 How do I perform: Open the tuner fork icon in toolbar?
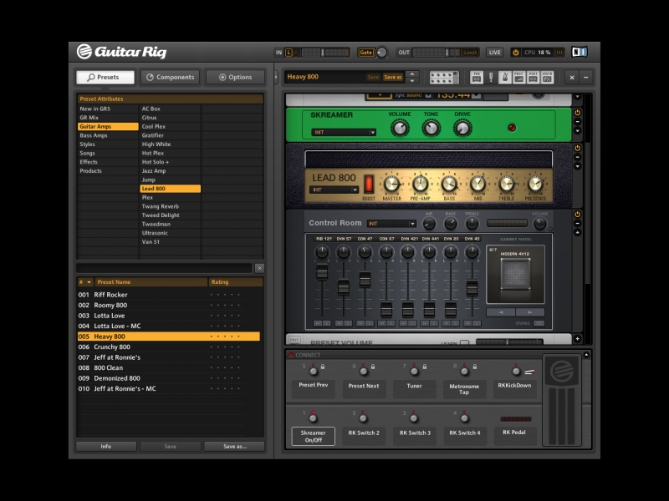tap(491, 77)
